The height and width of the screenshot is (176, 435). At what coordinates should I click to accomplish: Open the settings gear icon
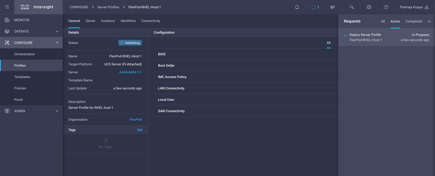(x=369, y=7)
